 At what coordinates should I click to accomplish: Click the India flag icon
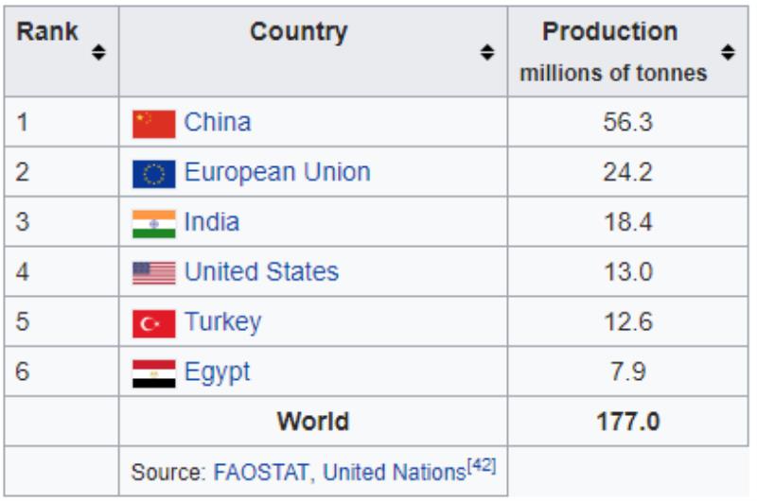click(154, 224)
